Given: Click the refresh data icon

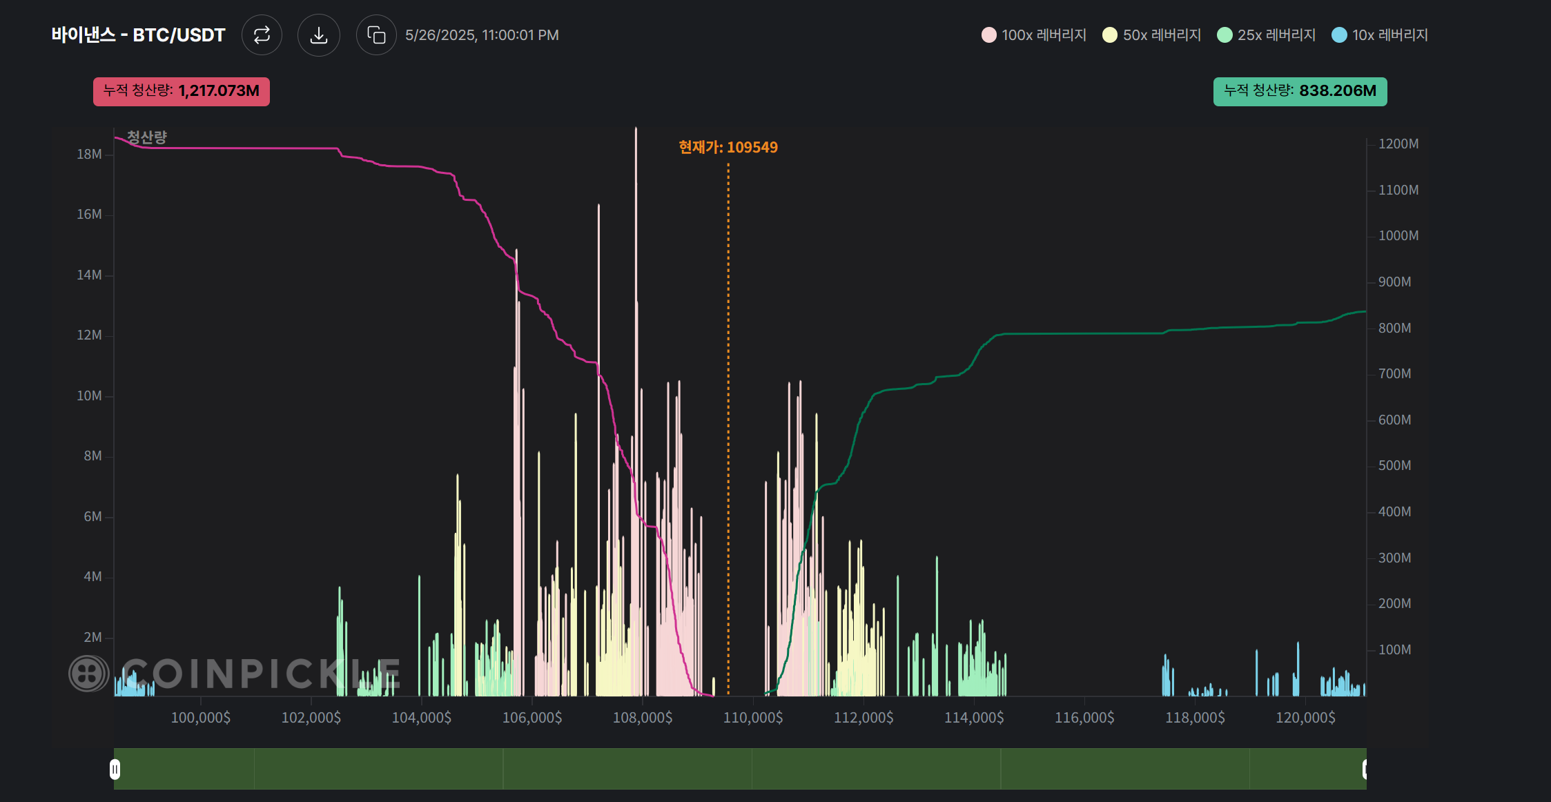Looking at the screenshot, I should 262,35.
